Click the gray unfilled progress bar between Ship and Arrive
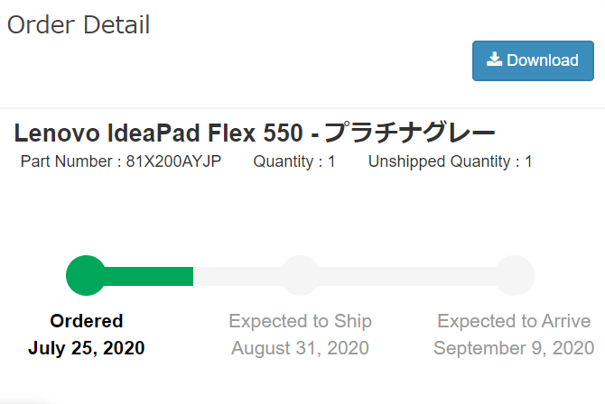The width and height of the screenshot is (605, 404). pos(407,276)
